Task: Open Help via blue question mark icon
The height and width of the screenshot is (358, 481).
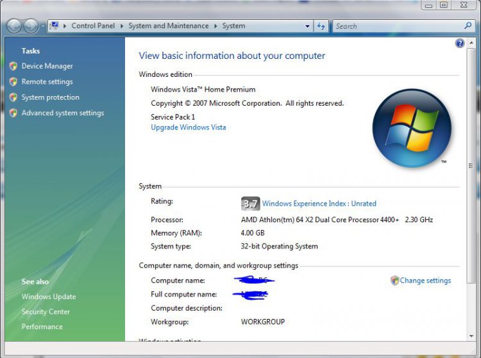Action: click(x=460, y=43)
